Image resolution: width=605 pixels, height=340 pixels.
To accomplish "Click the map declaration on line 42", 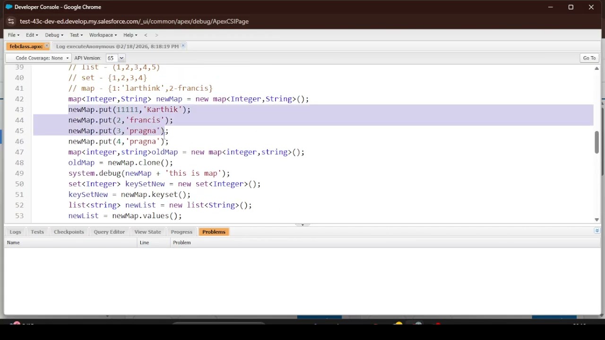I will tap(188, 99).
